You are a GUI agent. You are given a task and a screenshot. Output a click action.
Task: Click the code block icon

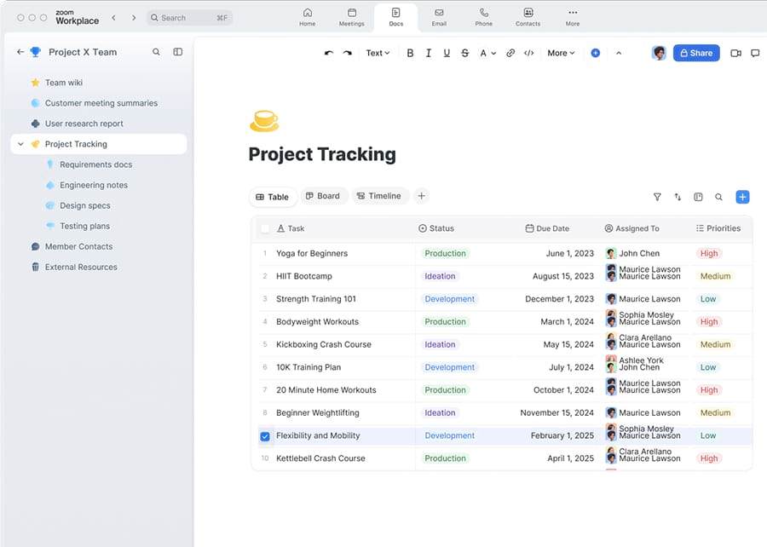tap(529, 53)
